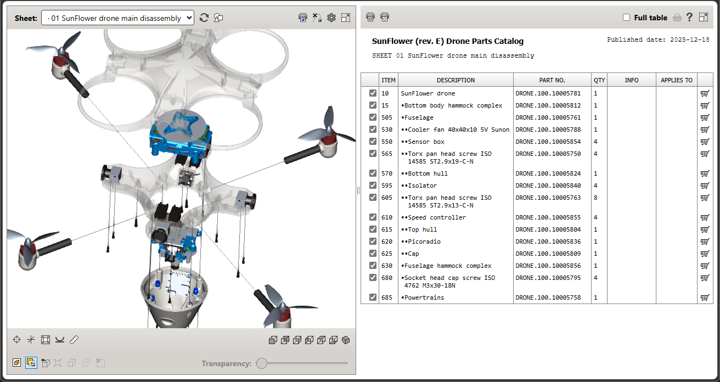The image size is (720, 382).
Task: Select the Picoradio part description
Action: [x=424, y=241]
